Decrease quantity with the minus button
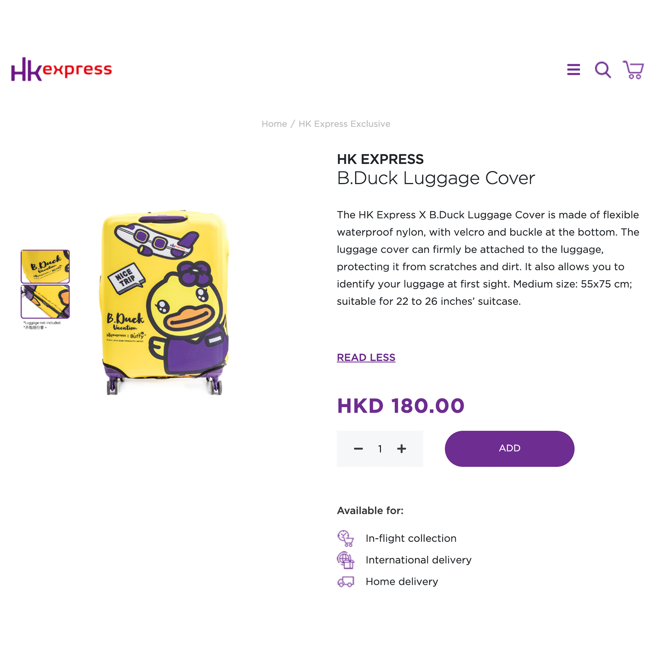Image resolution: width=652 pixels, height=652 pixels. click(358, 449)
